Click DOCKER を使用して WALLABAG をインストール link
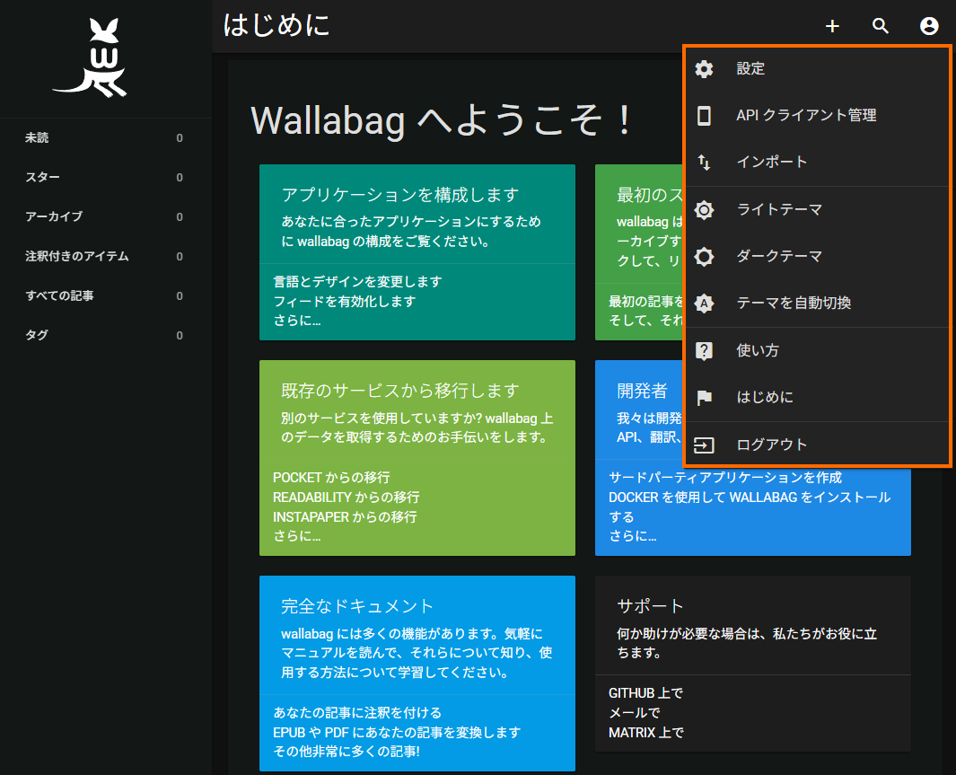Image resolution: width=956 pixels, height=775 pixels. point(750,506)
